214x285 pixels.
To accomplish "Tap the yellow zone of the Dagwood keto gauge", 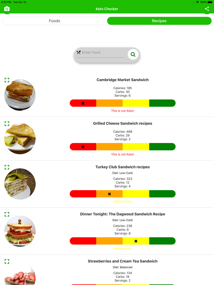I will pyautogui.click(x=136, y=241).
